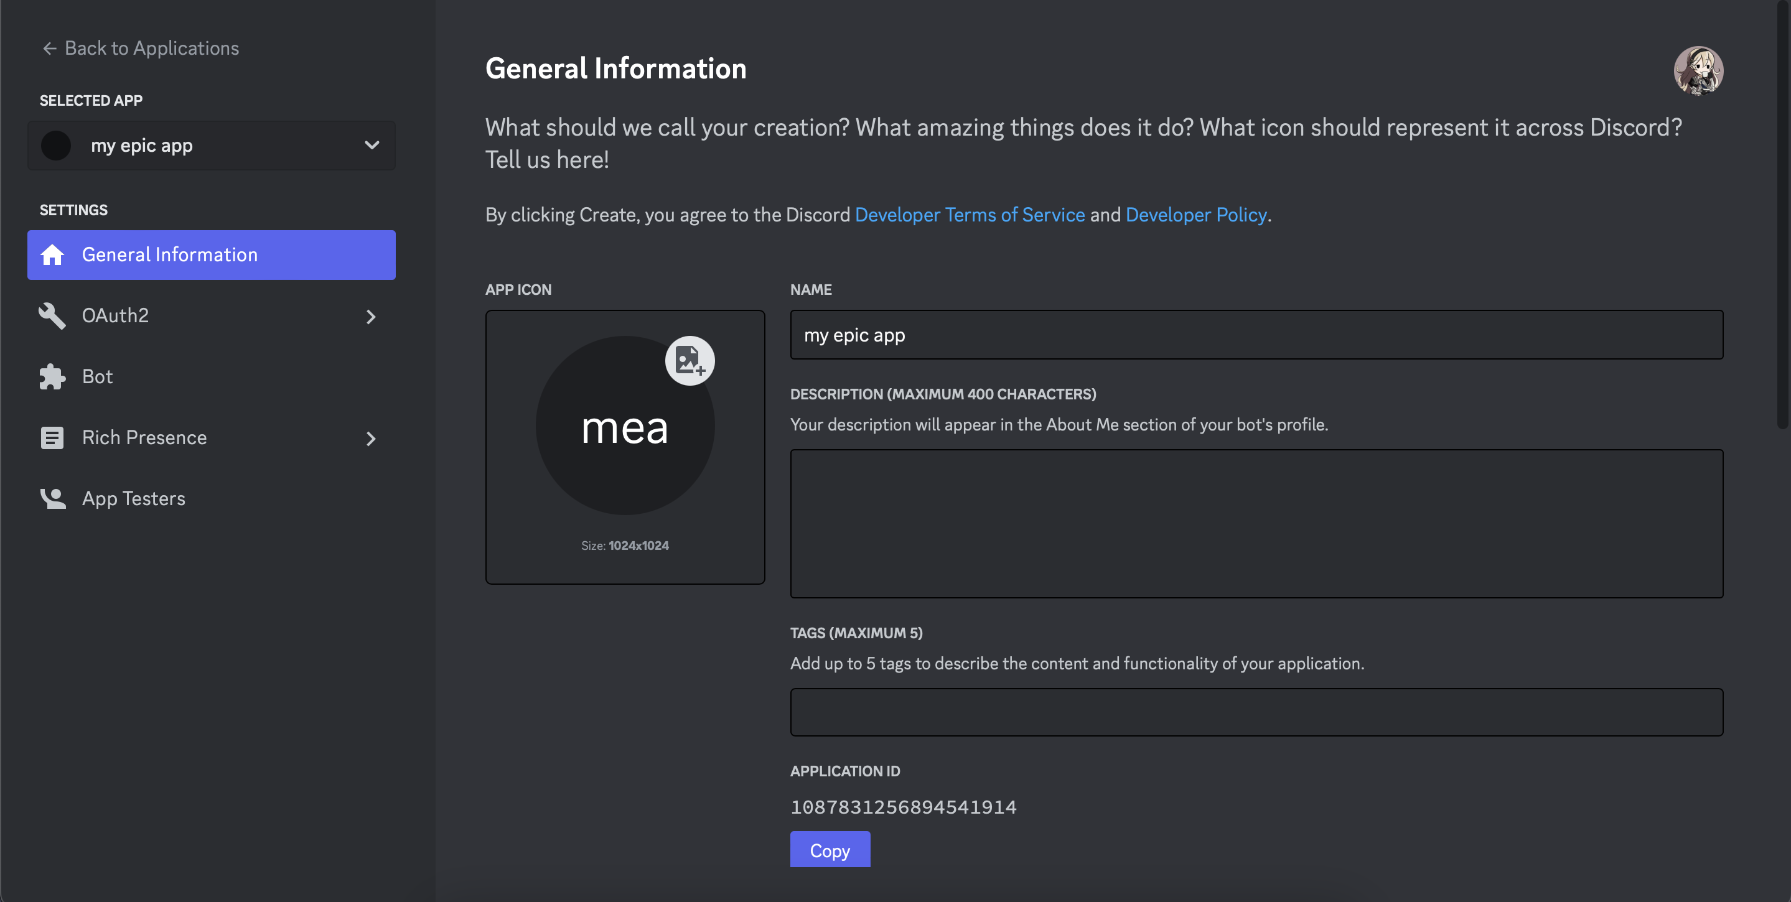Select Rich Presence in the sidebar

click(212, 438)
